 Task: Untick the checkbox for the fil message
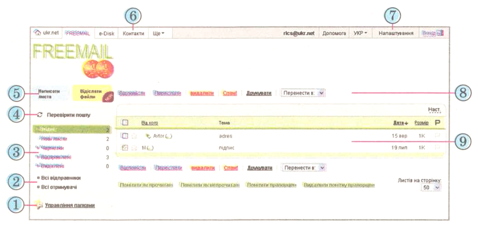(124, 148)
